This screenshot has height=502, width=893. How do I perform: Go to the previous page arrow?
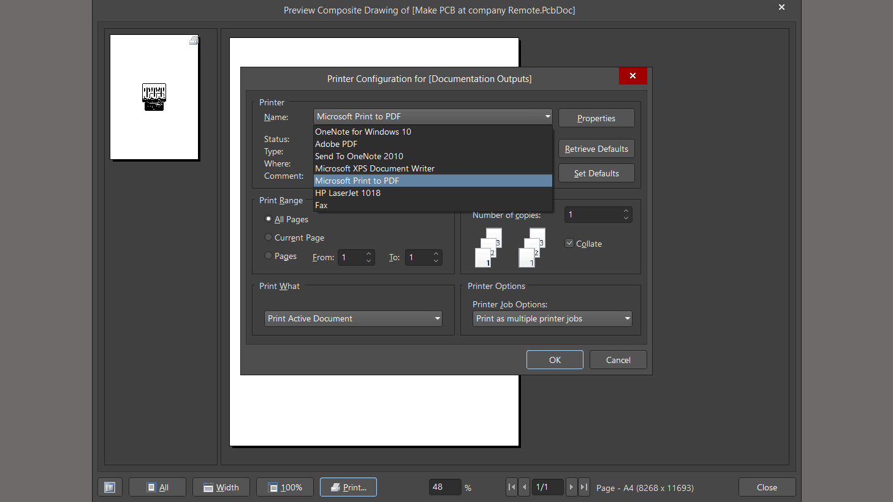point(524,487)
